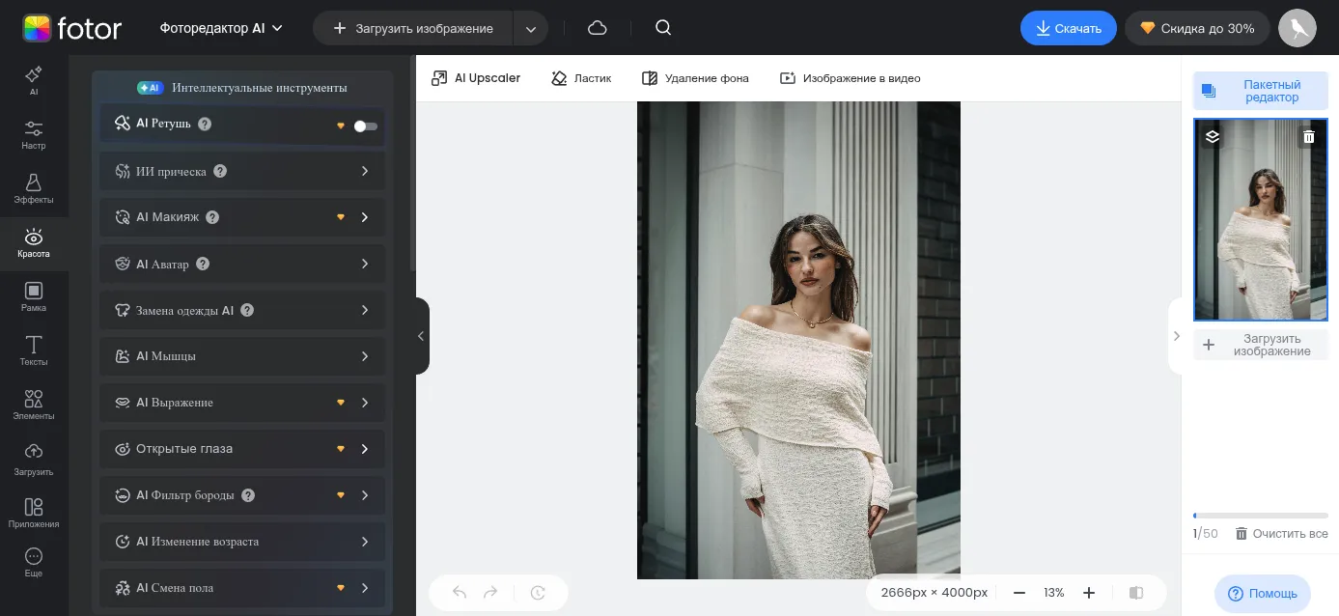Collapse the left tools panel
The image size is (1339, 616).
click(421, 336)
